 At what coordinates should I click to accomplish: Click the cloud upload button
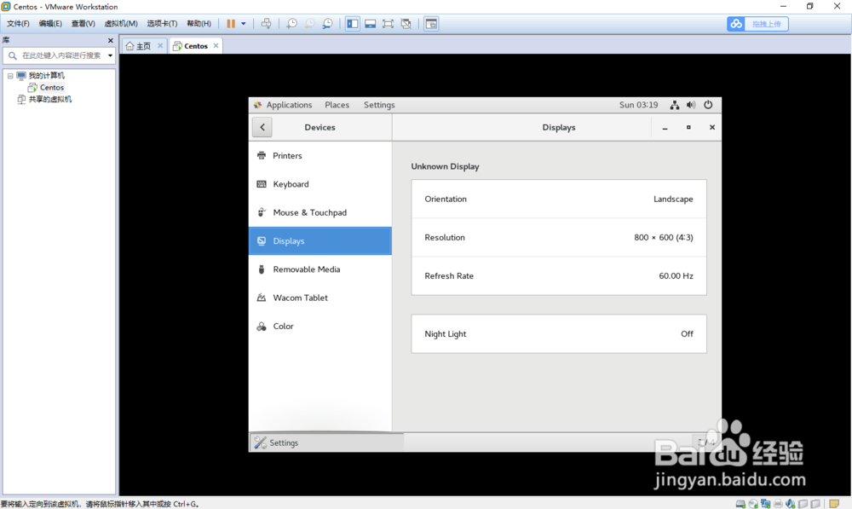click(757, 24)
